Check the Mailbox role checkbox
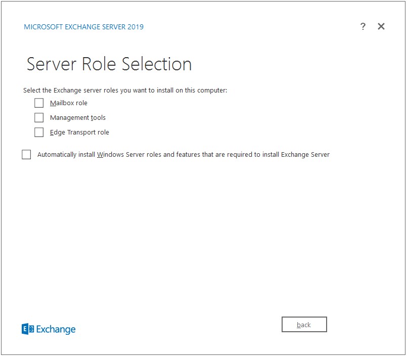 [39, 103]
